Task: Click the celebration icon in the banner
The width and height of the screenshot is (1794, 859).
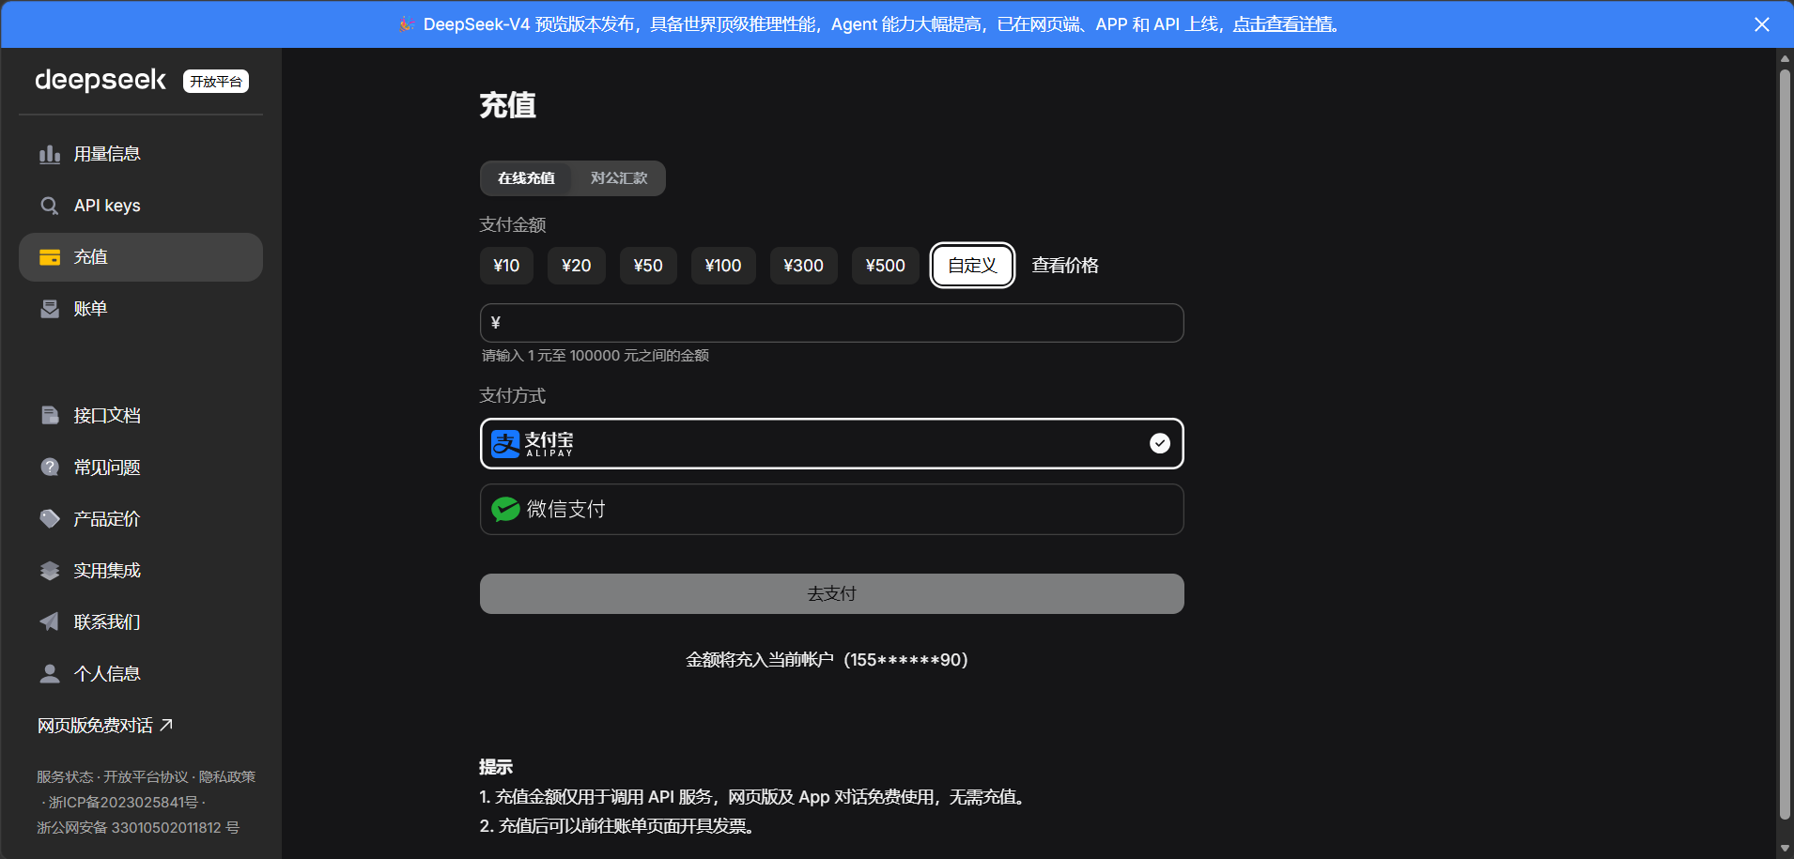Action: [406, 24]
